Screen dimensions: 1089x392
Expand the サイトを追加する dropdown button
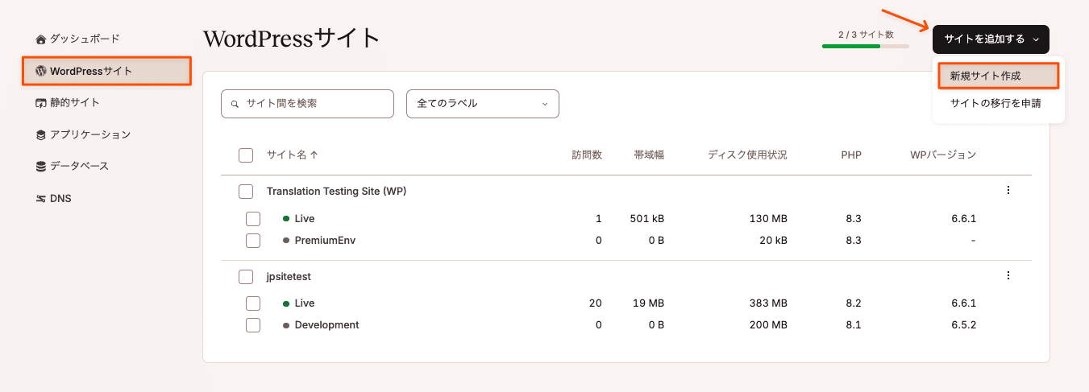tap(991, 39)
